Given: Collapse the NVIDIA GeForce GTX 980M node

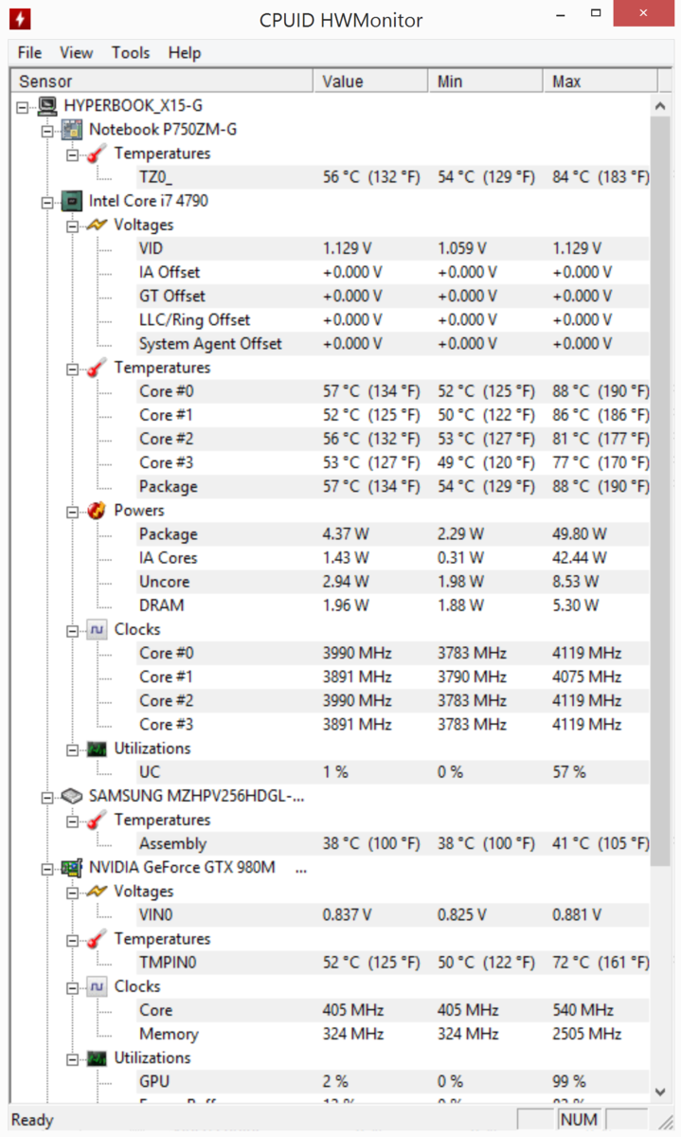Looking at the screenshot, I should click(x=46, y=868).
